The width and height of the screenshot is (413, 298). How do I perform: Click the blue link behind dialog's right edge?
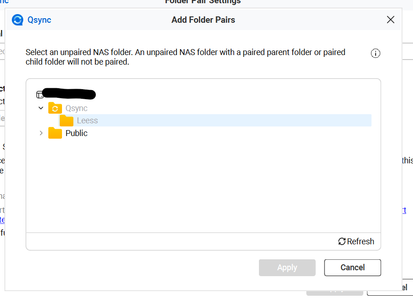click(x=404, y=210)
